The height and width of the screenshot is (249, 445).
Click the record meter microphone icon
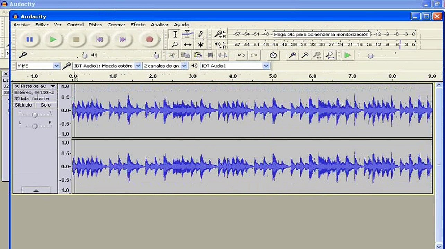pos(218,34)
